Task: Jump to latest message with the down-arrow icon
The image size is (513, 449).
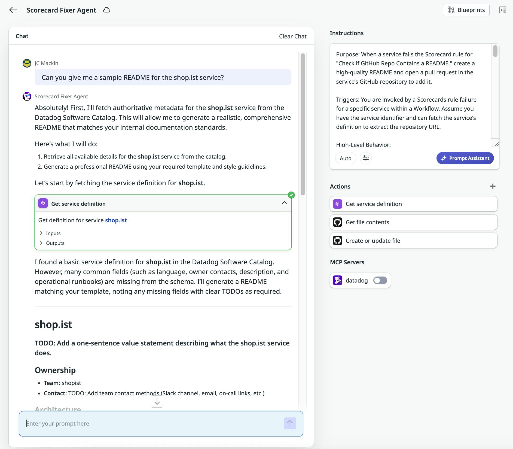Action: click(x=157, y=401)
